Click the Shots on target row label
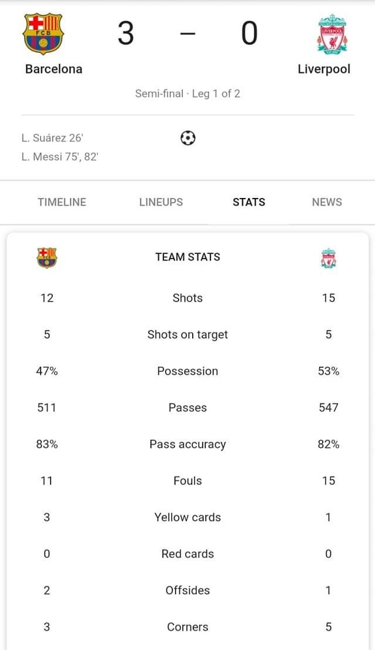375x650 pixels. 187,335
